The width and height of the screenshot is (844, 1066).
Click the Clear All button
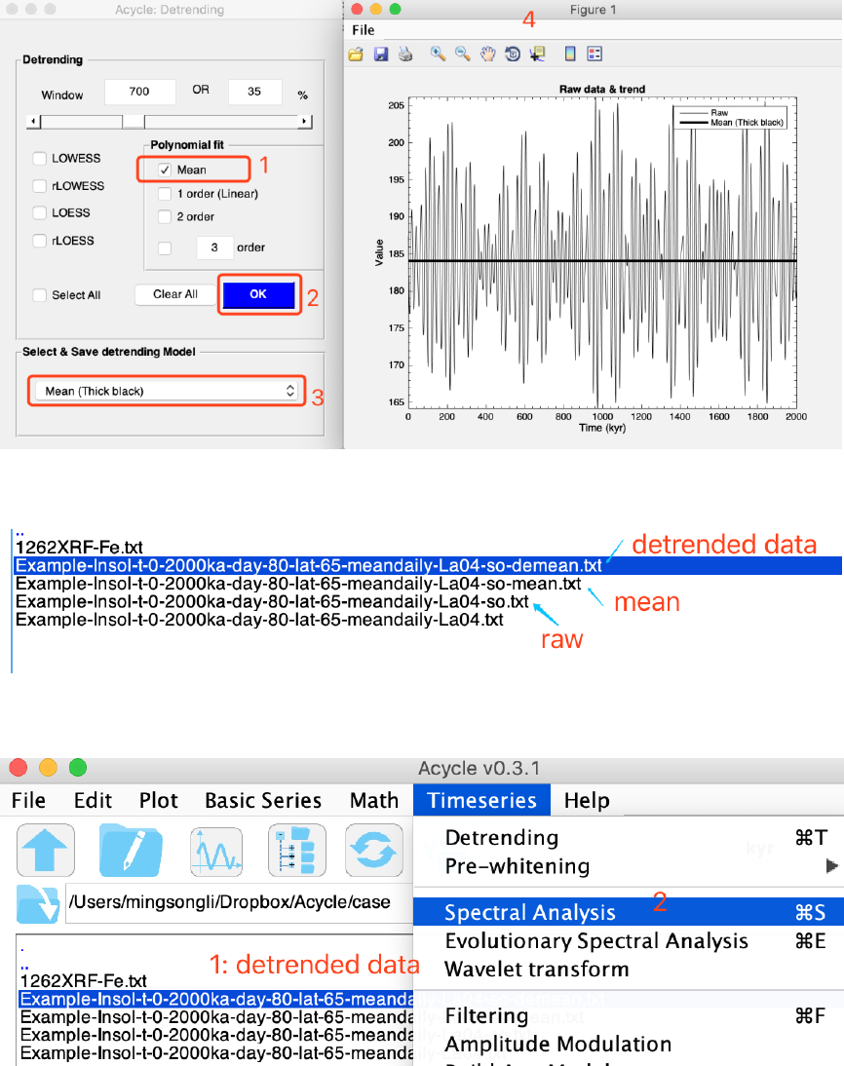175,294
